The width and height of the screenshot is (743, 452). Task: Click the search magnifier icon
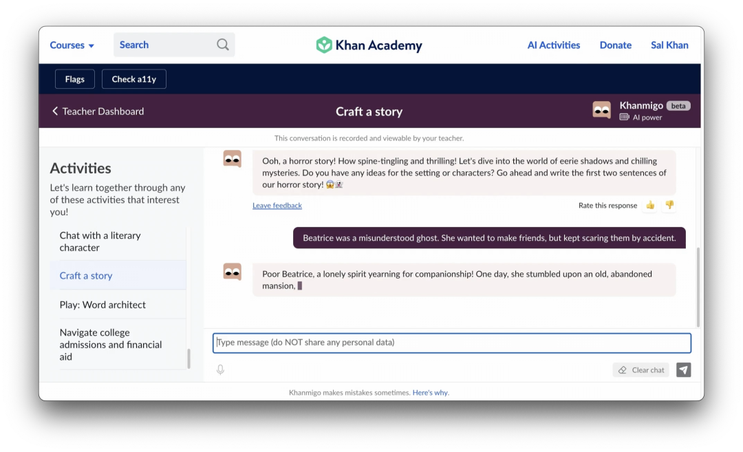pos(223,45)
